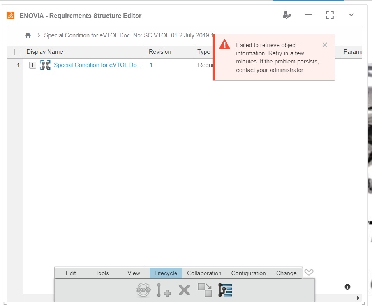
Task: Open the widget header chevron menu
Action: (351, 15)
